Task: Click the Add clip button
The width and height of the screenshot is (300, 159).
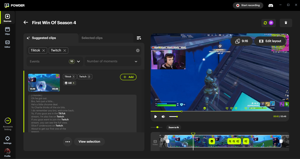Action: pyautogui.click(x=128, y=77)
